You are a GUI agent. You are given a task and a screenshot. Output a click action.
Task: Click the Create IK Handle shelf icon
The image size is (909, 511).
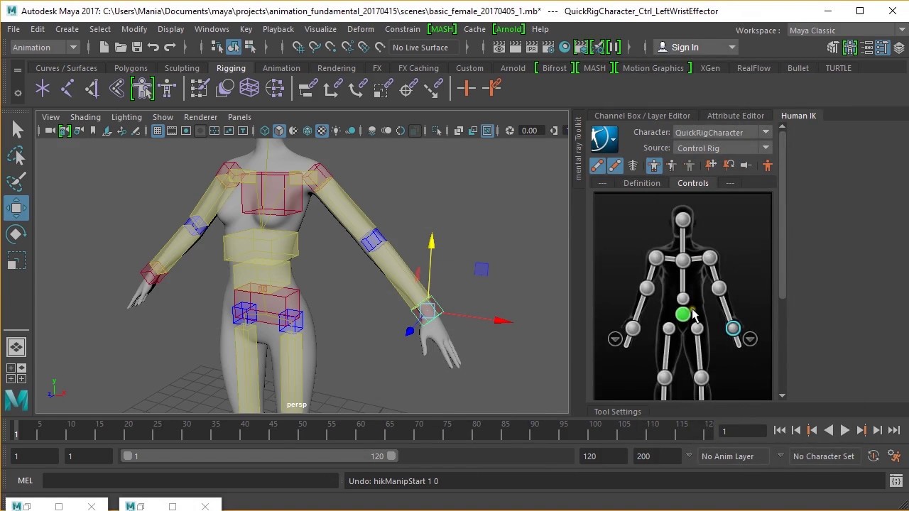92,89
